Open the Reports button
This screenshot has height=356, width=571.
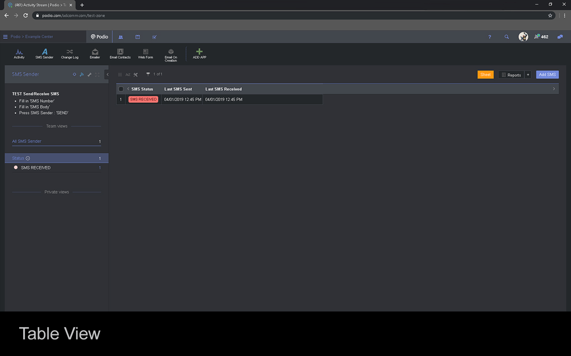pyautogui.click(x=511, y=75)
